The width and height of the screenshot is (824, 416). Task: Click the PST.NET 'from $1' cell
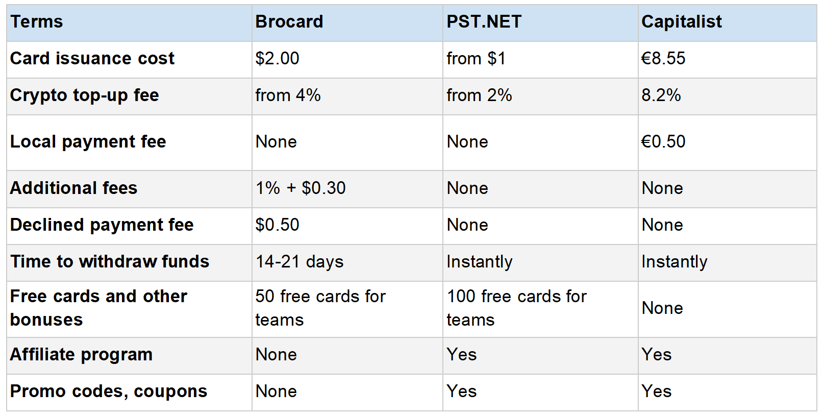540,60
